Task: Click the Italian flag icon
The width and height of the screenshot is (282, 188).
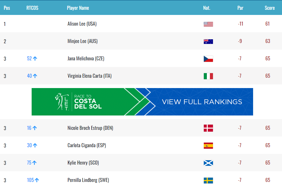Action: click(208, 76)
